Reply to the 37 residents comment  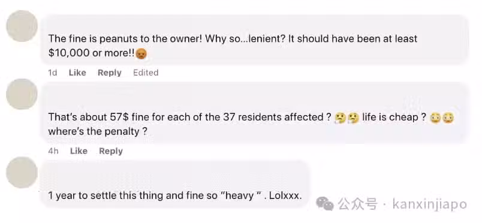point(111,151)
